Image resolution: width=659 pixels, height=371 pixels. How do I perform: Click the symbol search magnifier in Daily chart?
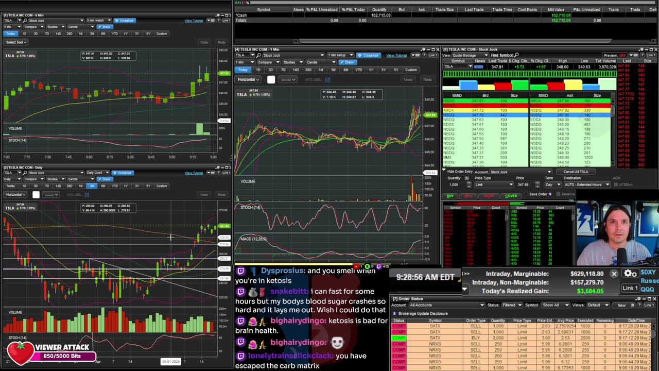click(25, 173)
